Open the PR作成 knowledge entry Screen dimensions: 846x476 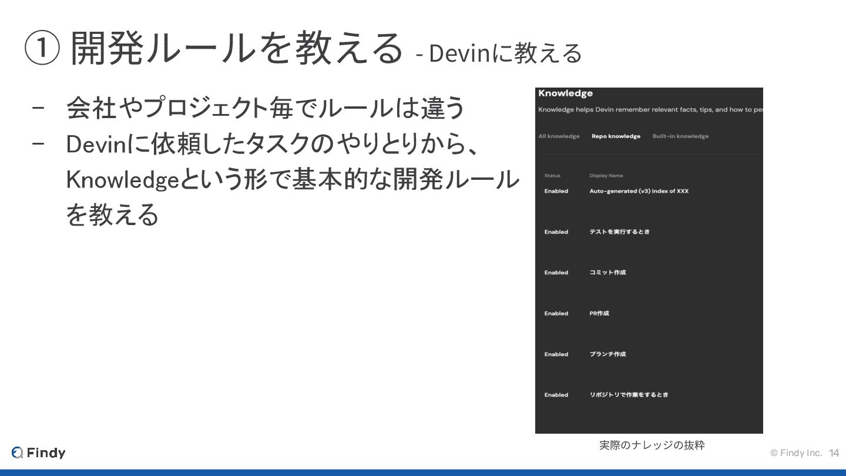tap(599, 314)
